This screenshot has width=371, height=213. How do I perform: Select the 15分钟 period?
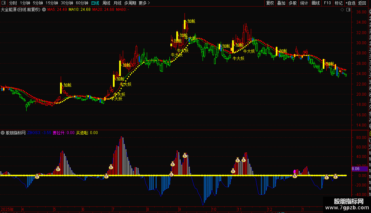(x=52, y=3)
